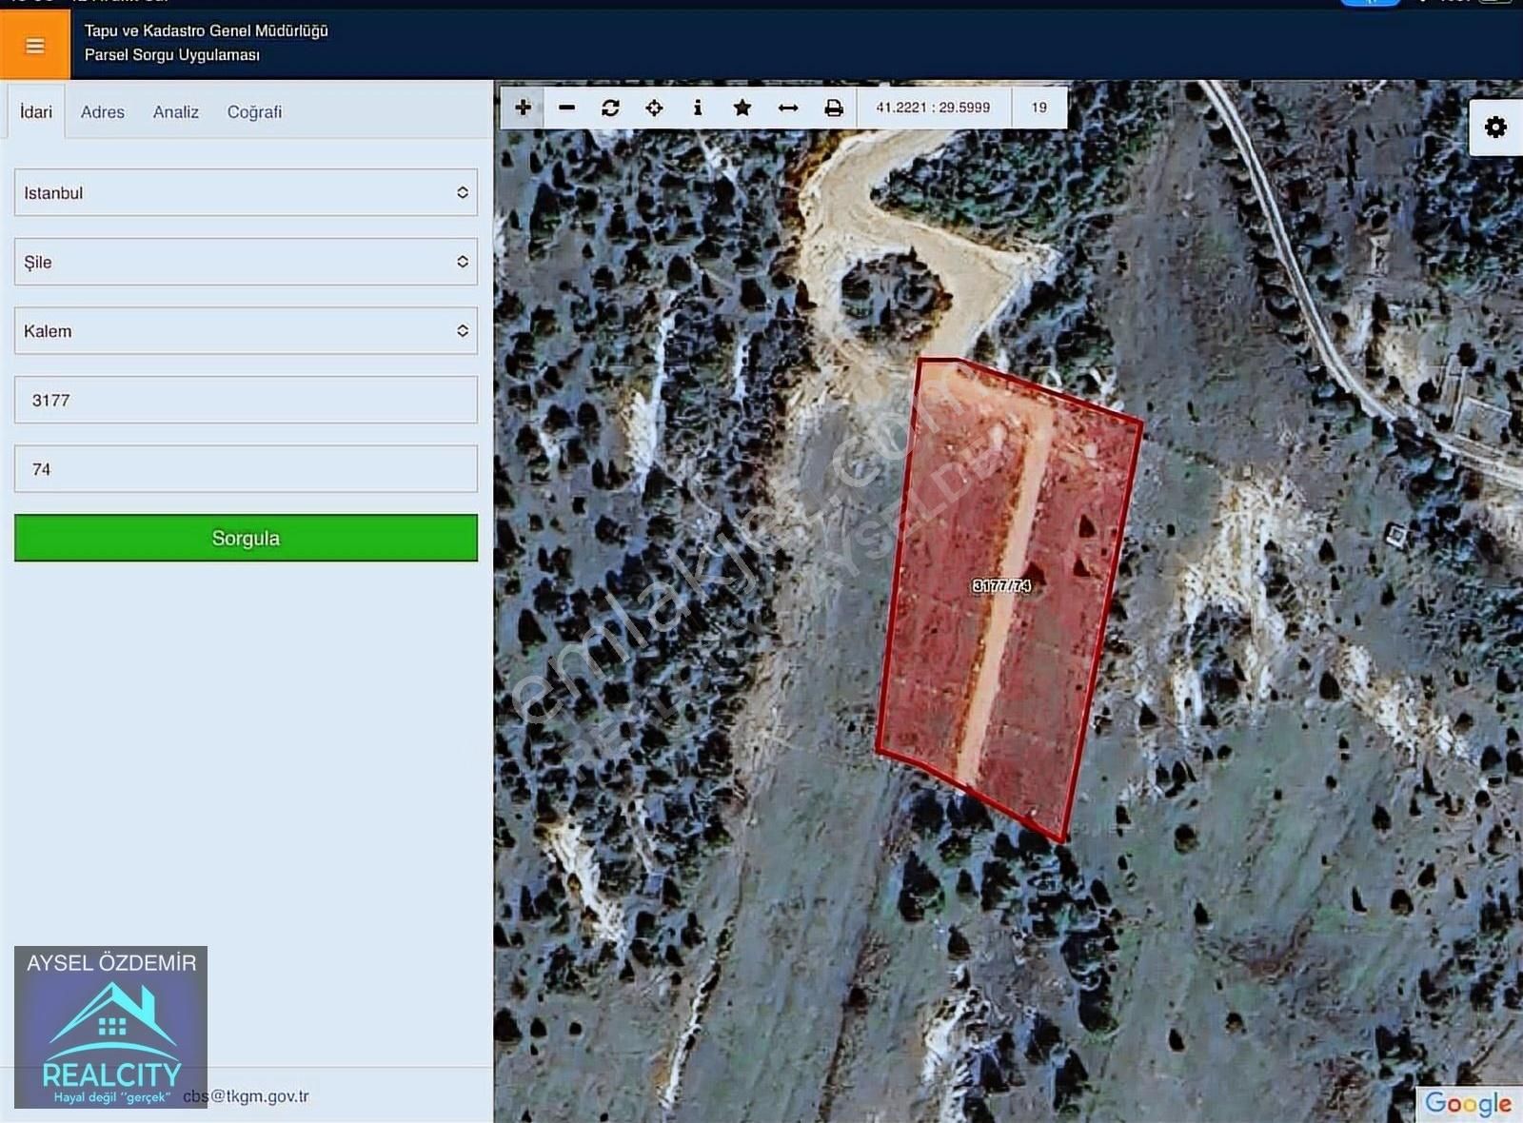The width and height of the screenshot is (1523, 1123).
Task: Zoom out with the minus tool
Action: pyautogui.click(x=566, y=108)
